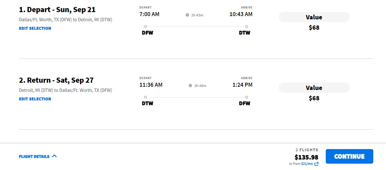
Task: Click the $68 price under return Value fare
Action: coord(314,98)
